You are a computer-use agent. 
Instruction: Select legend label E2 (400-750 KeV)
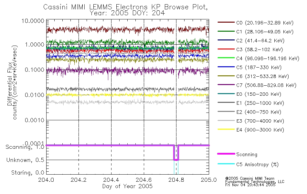coord(259,112)
